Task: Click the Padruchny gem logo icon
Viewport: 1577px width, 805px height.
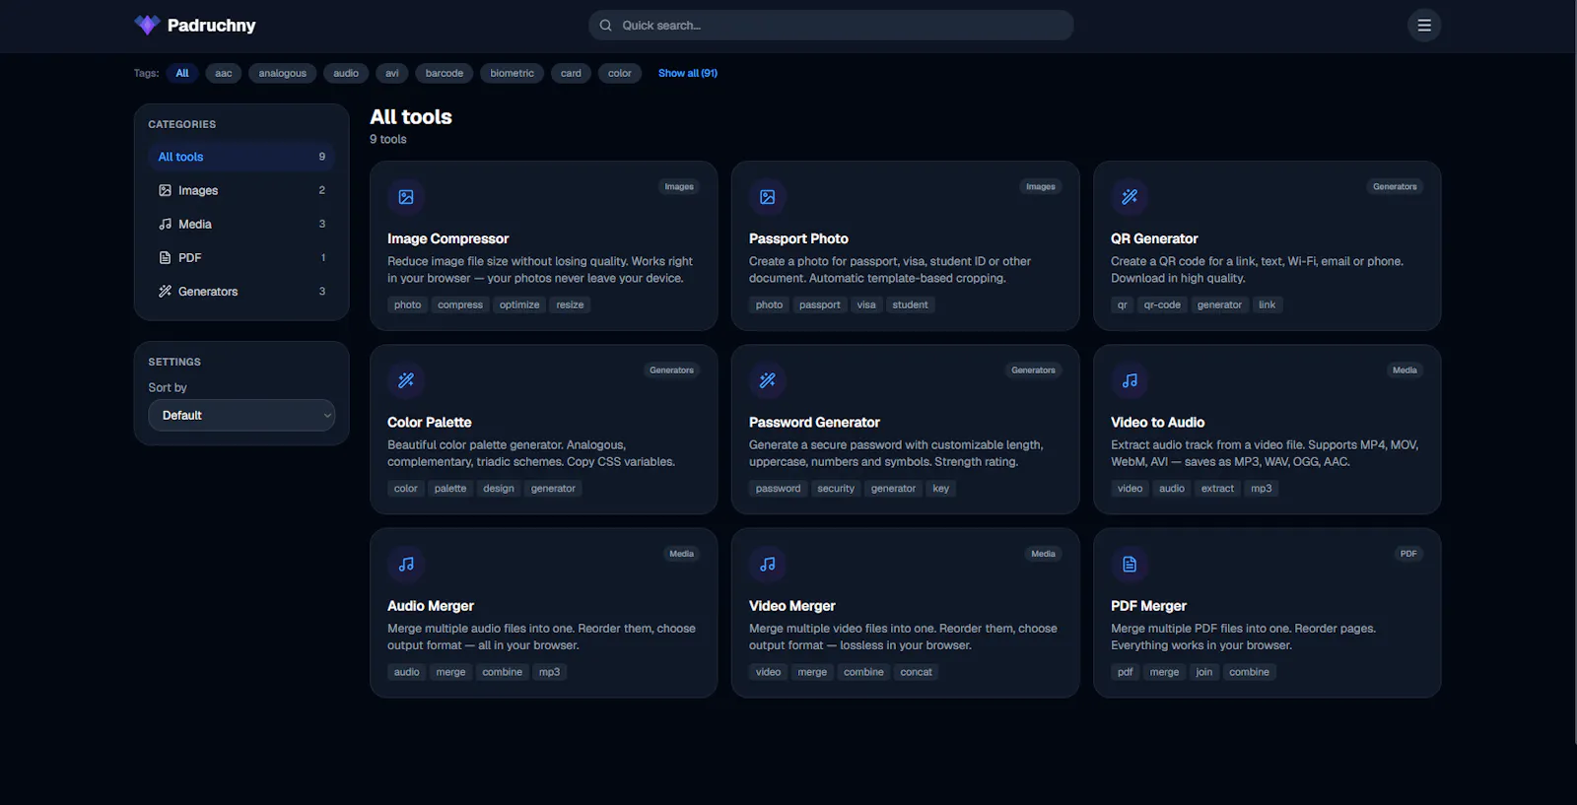Action: [x=147, y=25]
